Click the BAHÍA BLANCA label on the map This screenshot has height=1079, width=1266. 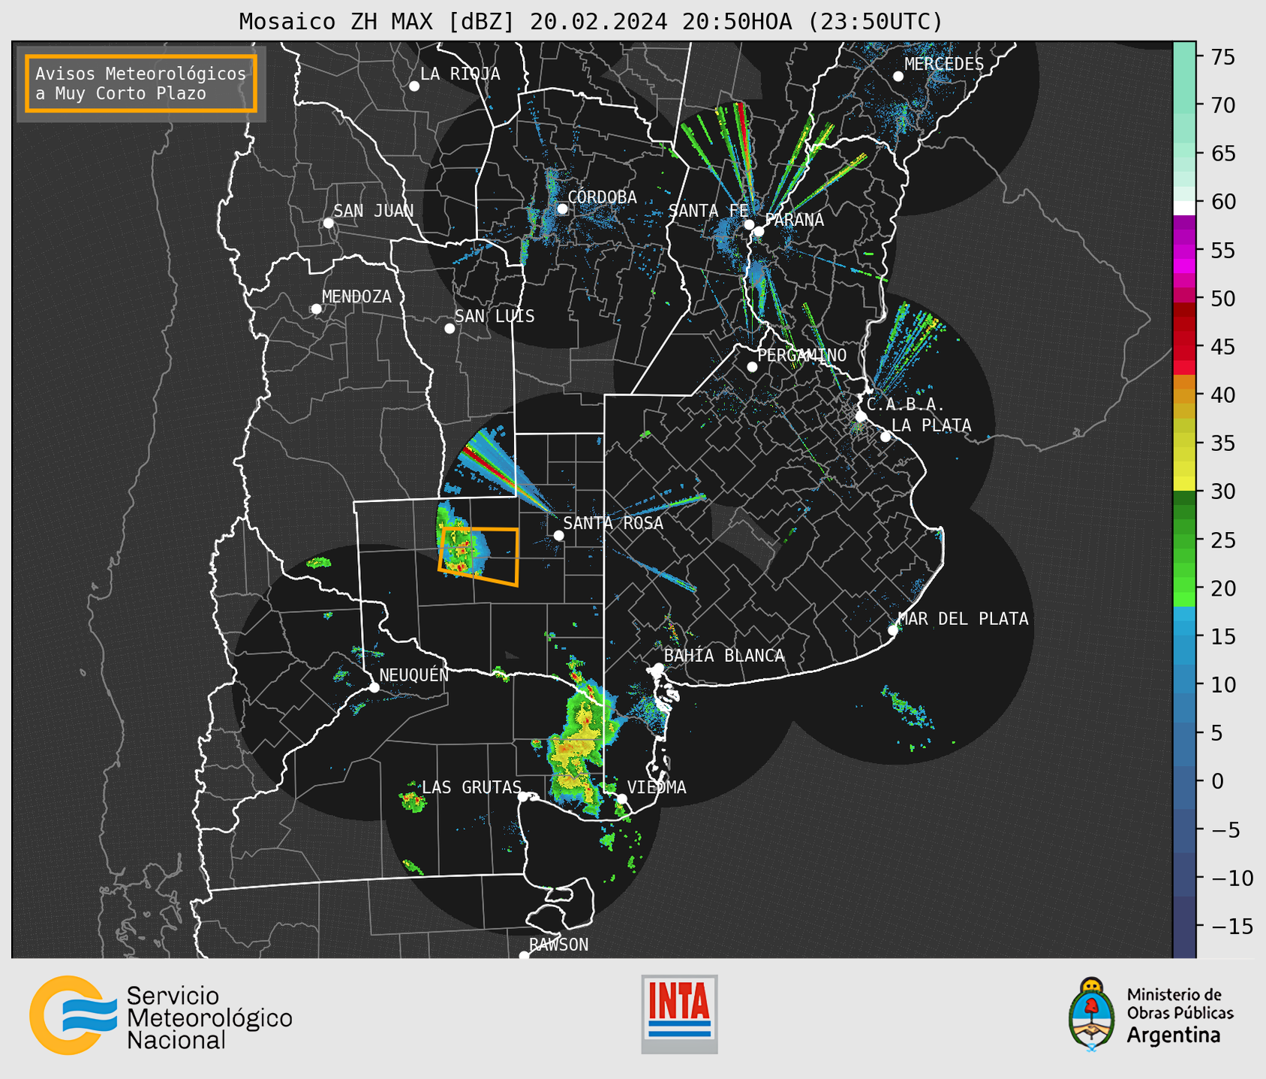click(x=724, y=656)
